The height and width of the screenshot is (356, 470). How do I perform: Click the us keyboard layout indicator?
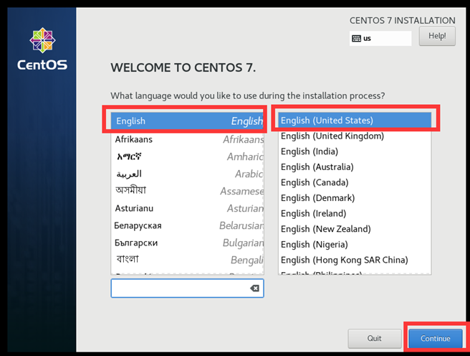[380, 39]
